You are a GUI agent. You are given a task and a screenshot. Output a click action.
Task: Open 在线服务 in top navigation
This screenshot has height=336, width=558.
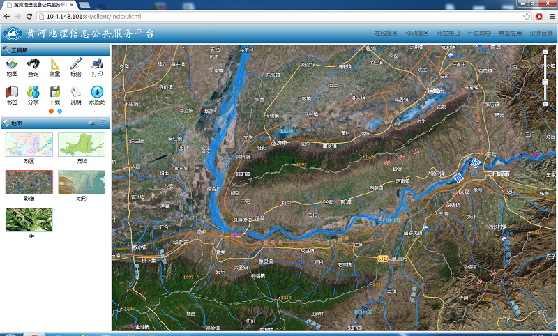pos(386,33)
